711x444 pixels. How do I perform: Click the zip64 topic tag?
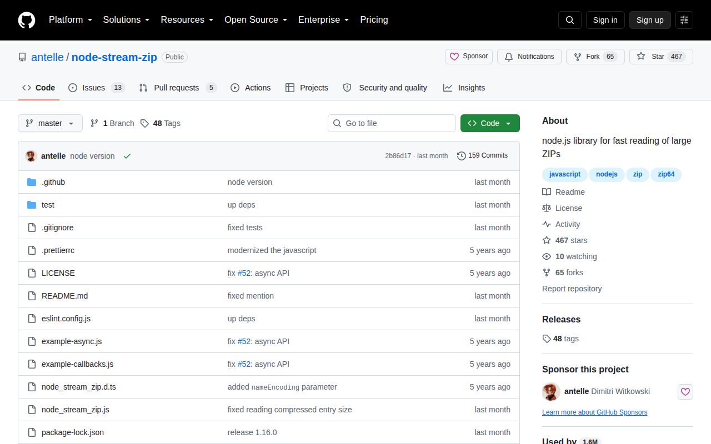[666, 174]
